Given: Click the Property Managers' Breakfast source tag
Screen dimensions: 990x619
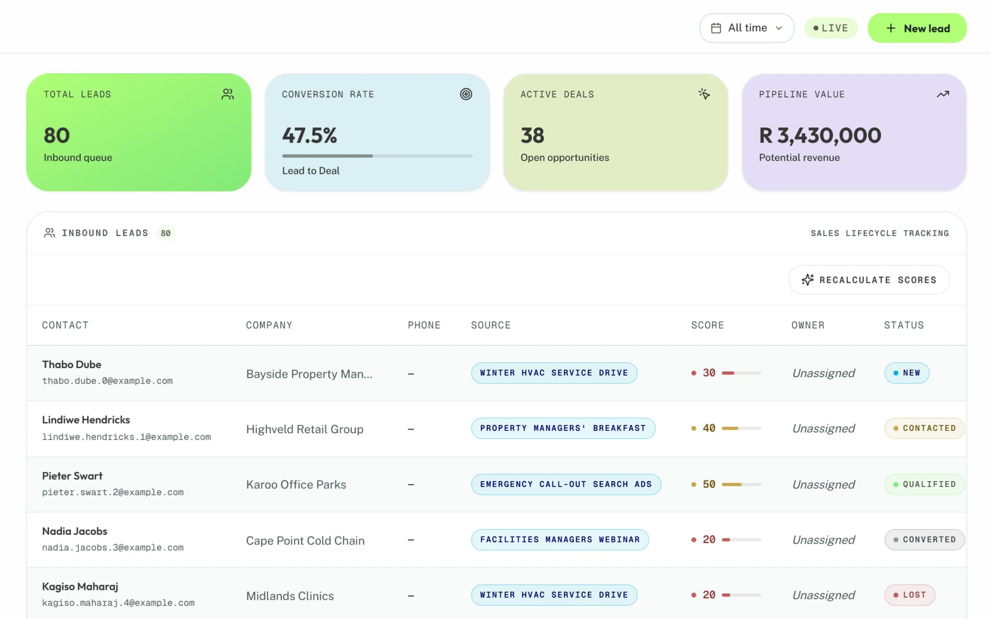Looking at the screenshot, I should pos(563,428).
